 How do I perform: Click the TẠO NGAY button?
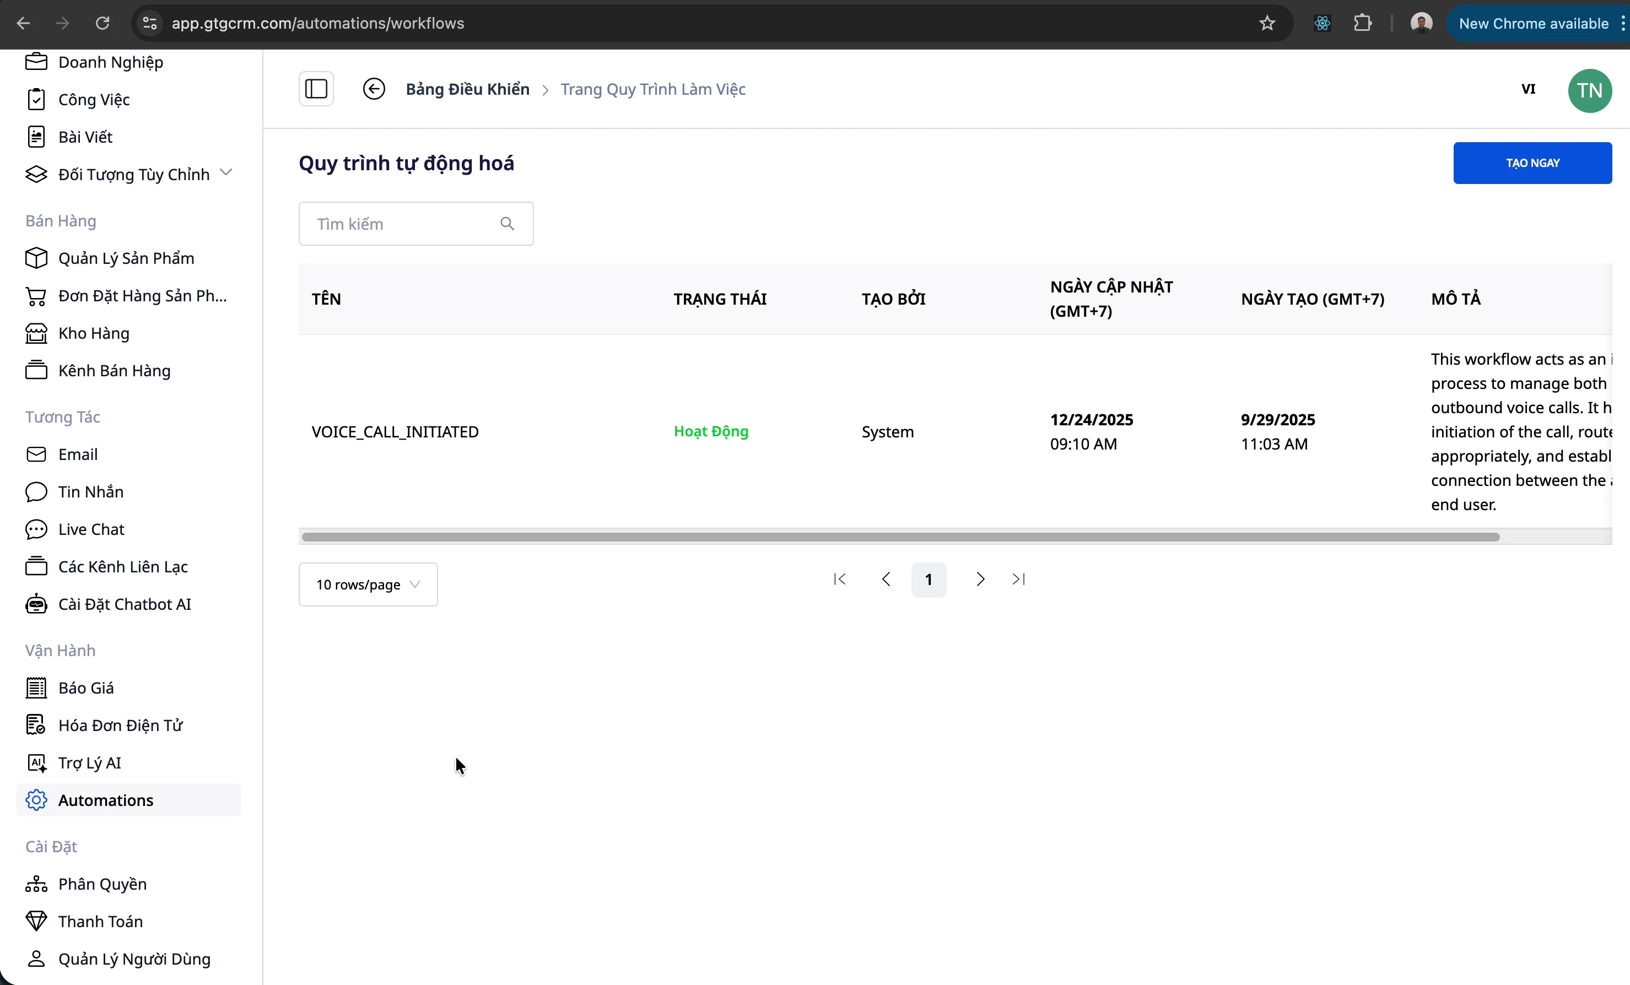(1532, 163)
